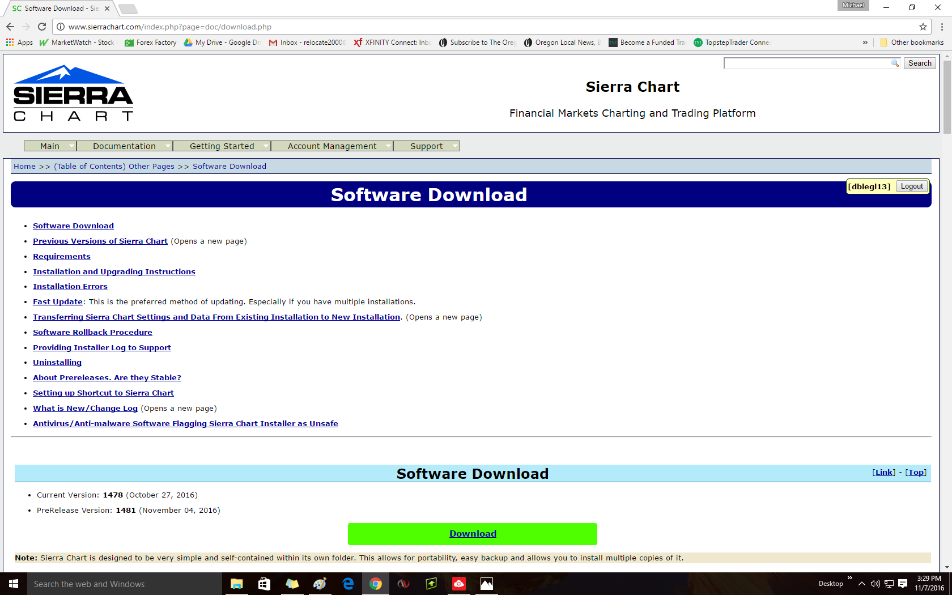The image size is (952, 595).
Task: Open the Windows Start menu
Action: coord(14,584)
